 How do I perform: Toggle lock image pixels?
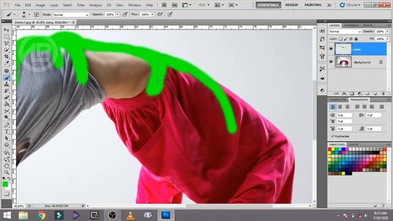tap(346, 39)
